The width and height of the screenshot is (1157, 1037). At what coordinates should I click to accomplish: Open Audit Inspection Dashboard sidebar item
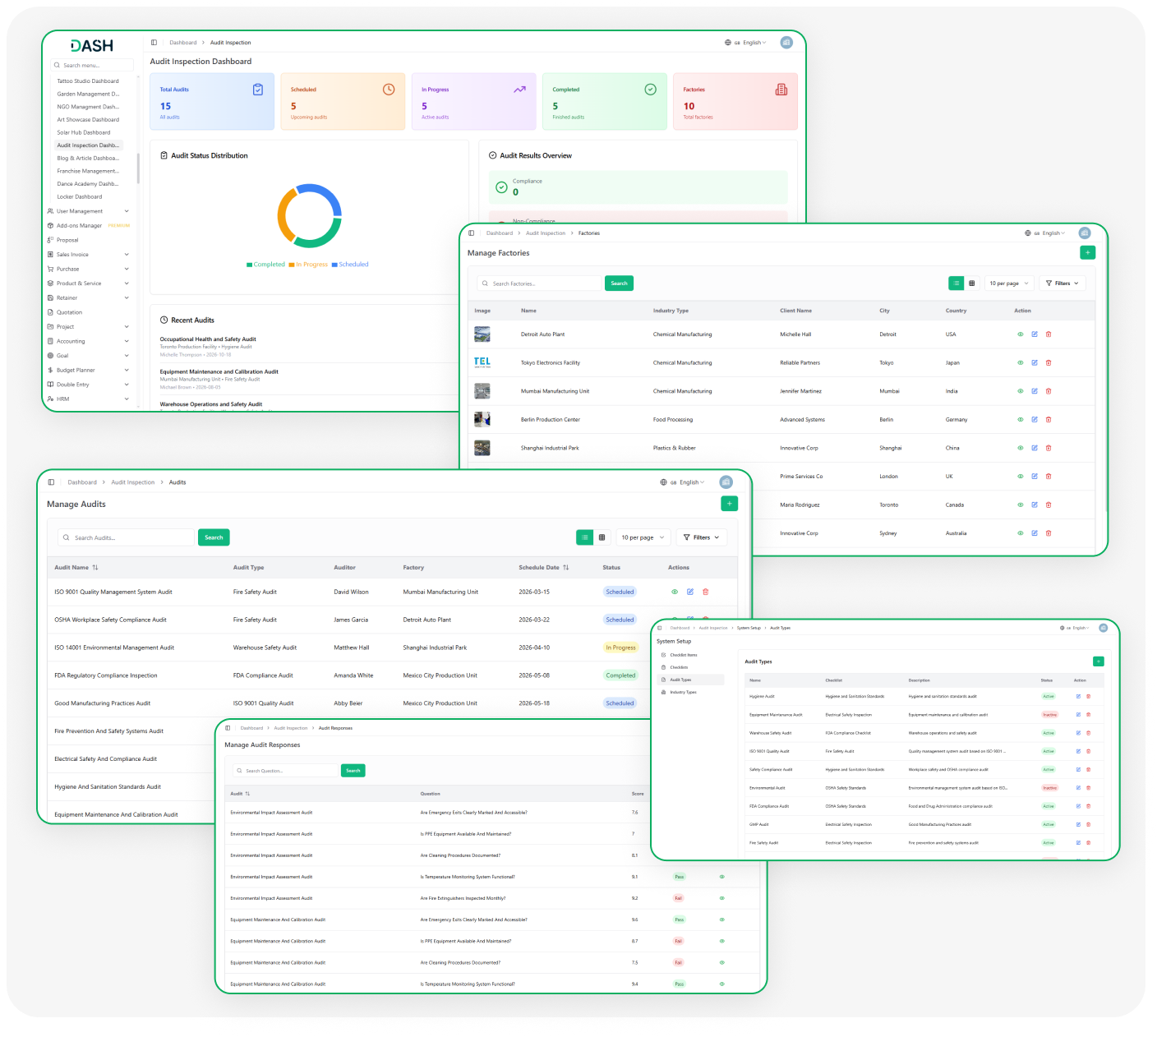[89, 145]
